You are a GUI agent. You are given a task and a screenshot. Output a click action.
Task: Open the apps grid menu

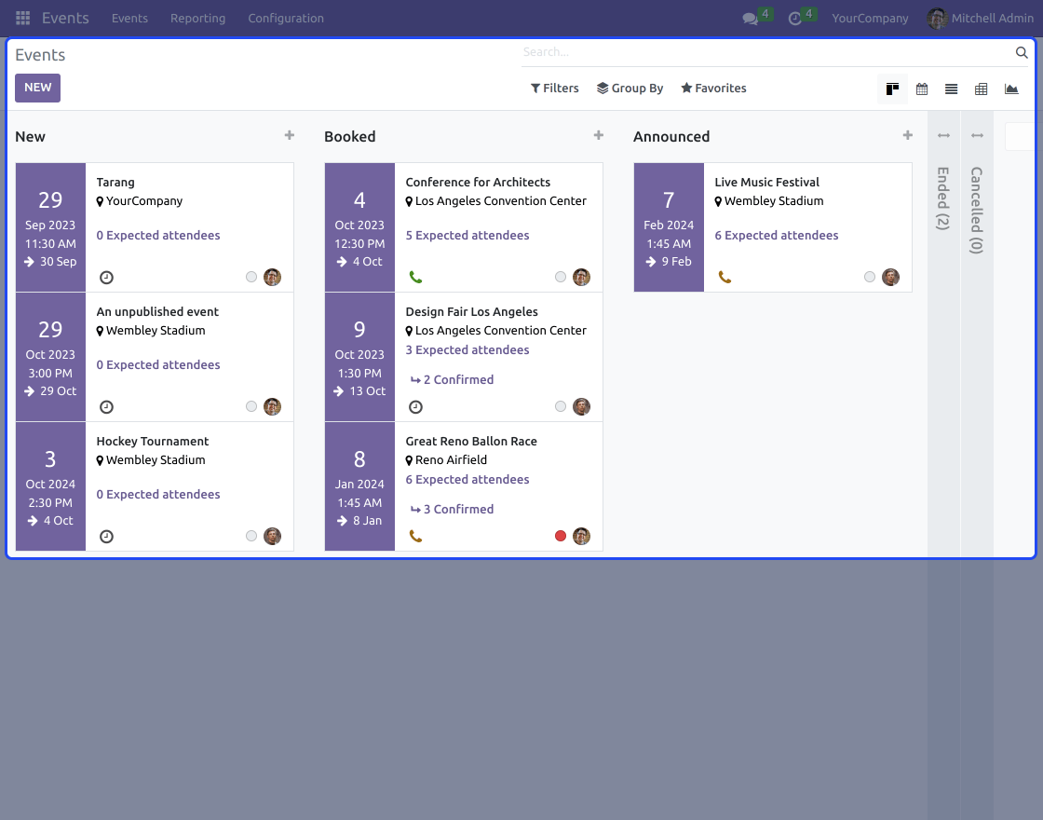(x=22, y=18)
